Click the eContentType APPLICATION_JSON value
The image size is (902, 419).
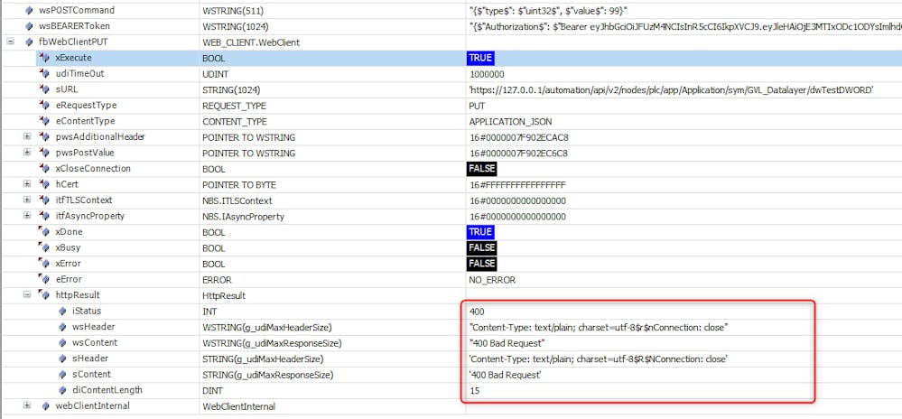coord(510,121)
